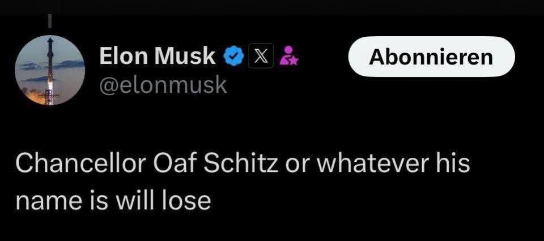544x241 pixels.
Task: Click the thread connector line above avatar
Action: [50, 20]
